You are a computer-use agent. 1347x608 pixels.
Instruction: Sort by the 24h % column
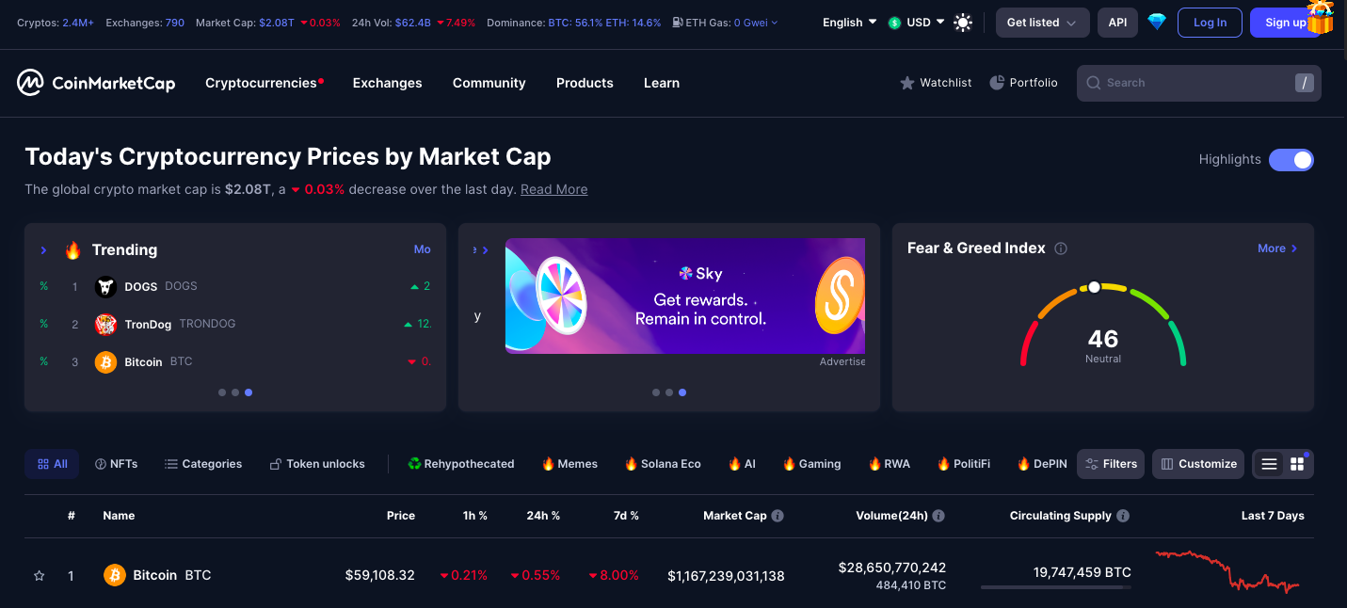pyautogui.click(x=543, y=516)
